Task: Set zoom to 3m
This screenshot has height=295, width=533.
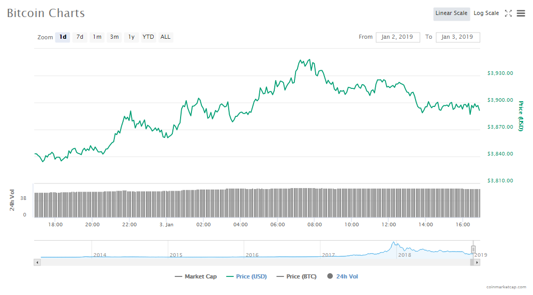Action: click(114, 37)
